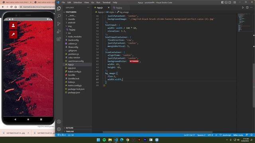
Task: Tap emulator Home navigation button
Action: point(28,119)
